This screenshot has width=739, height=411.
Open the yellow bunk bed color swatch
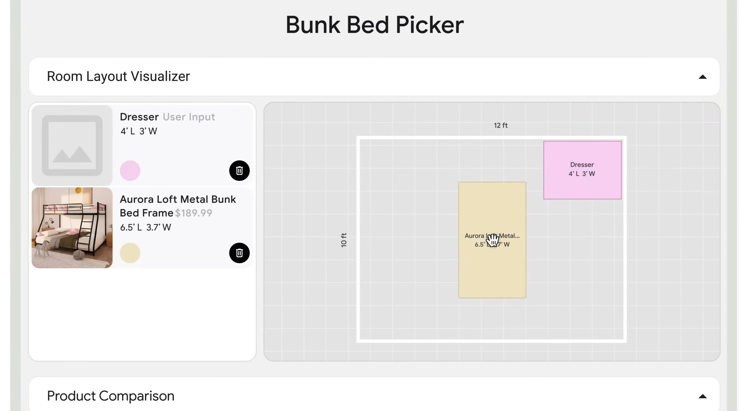pos(130,253)
